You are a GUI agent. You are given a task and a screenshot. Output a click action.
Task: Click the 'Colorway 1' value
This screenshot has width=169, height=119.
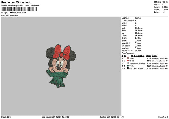tap(15, 15)
